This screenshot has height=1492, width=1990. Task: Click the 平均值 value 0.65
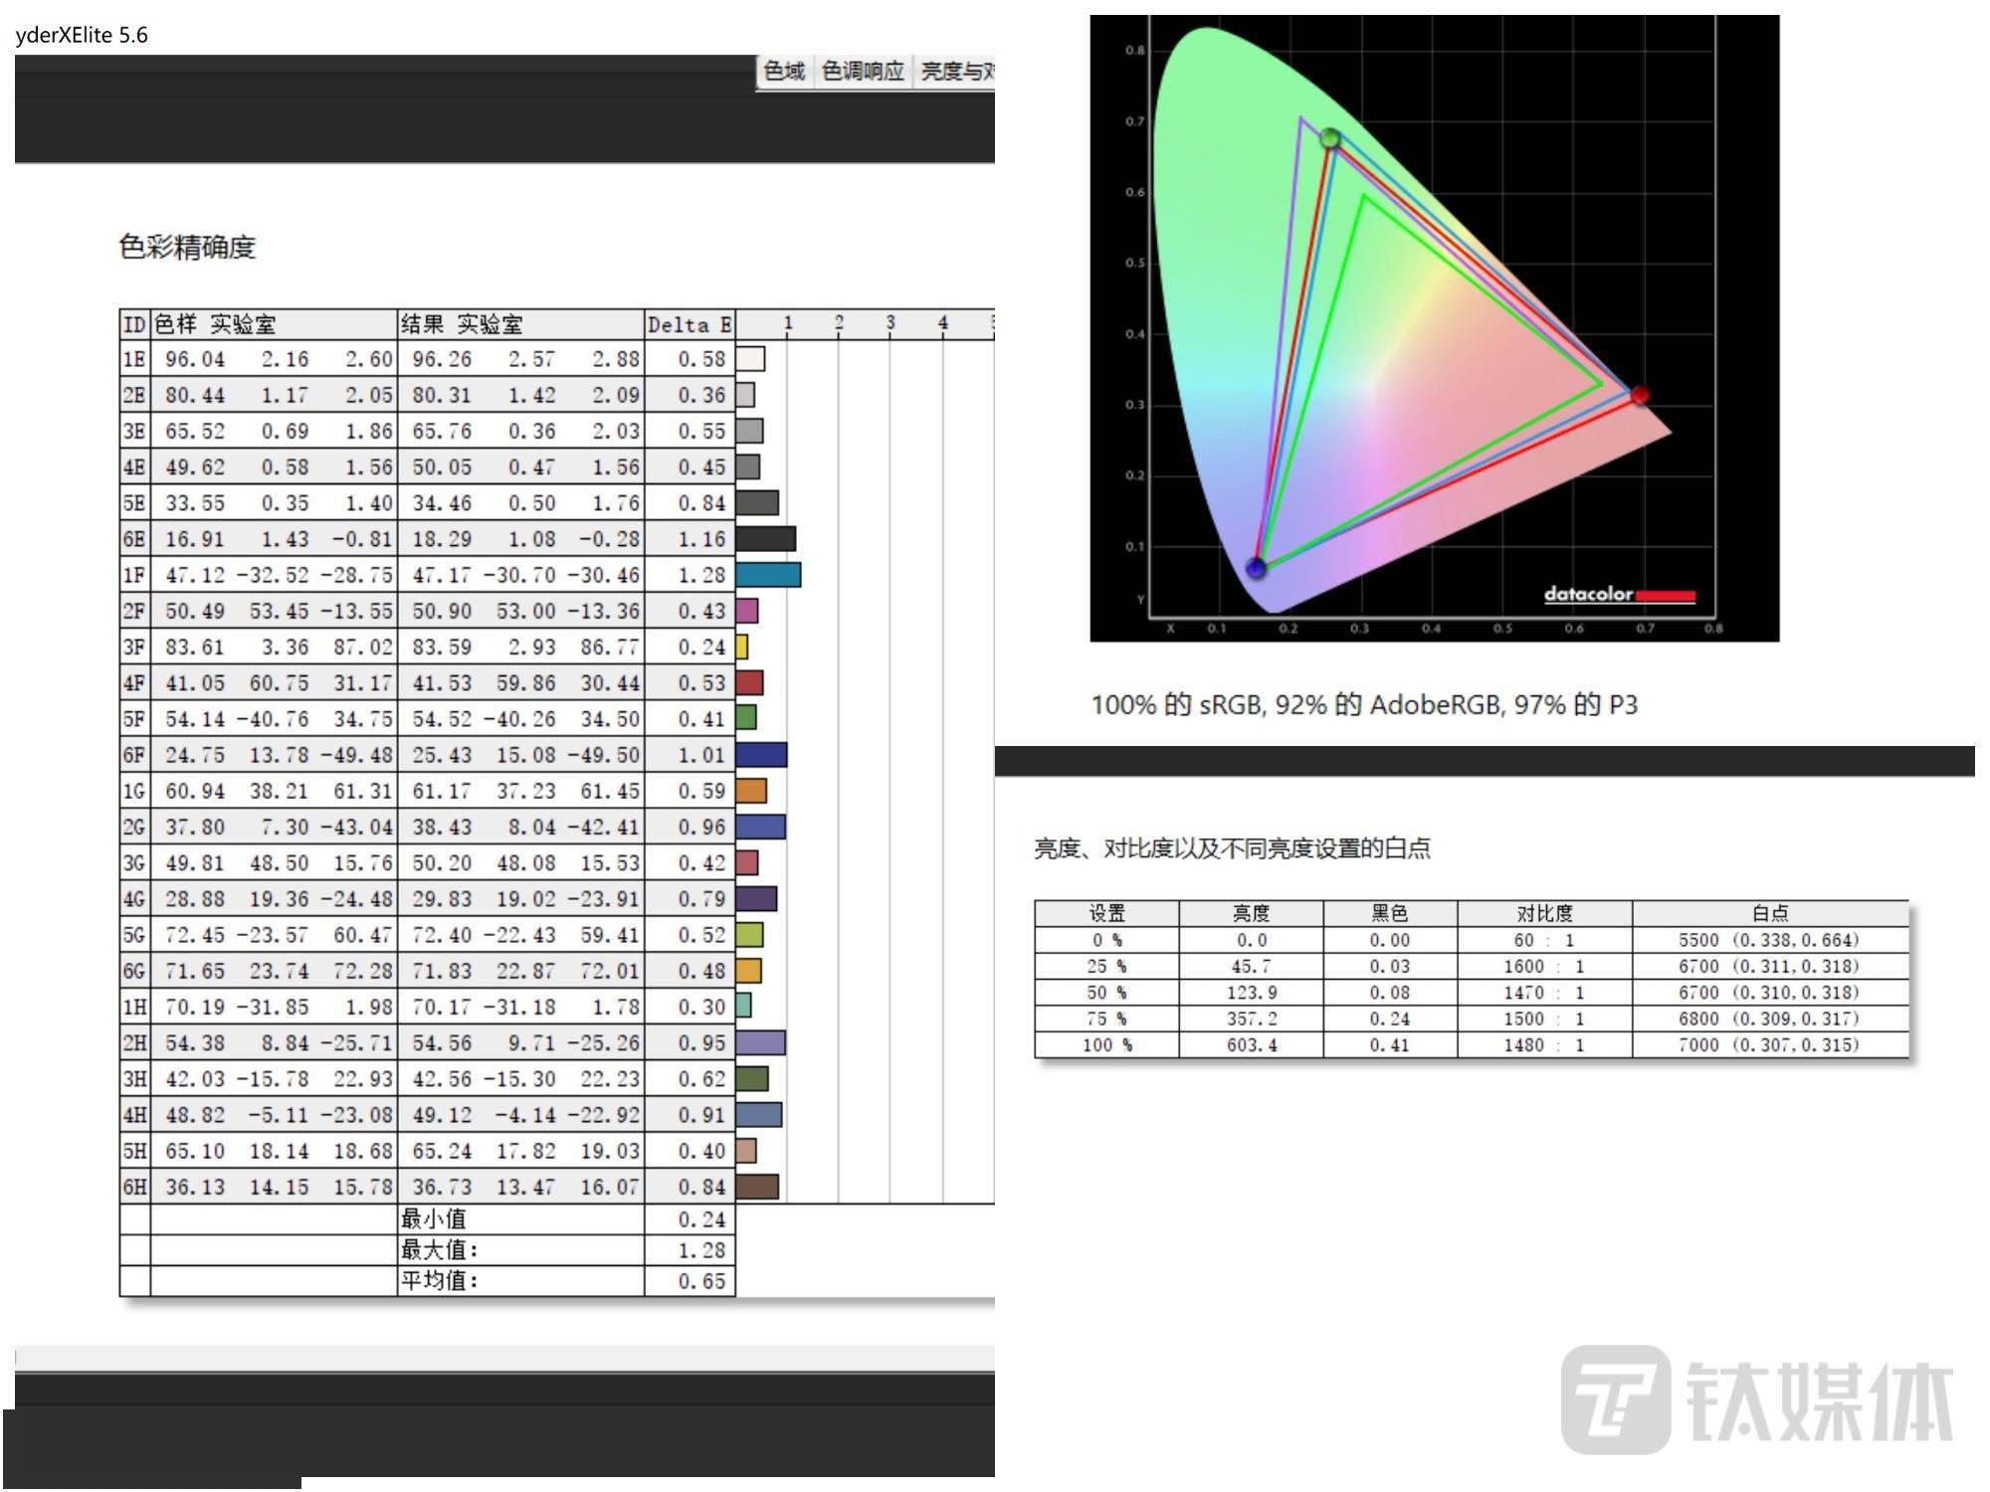pos(701,1281)
